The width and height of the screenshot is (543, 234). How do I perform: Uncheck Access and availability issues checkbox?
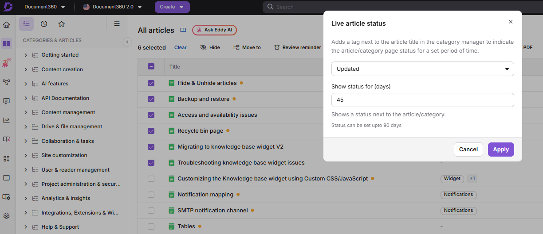pos(151,115)
